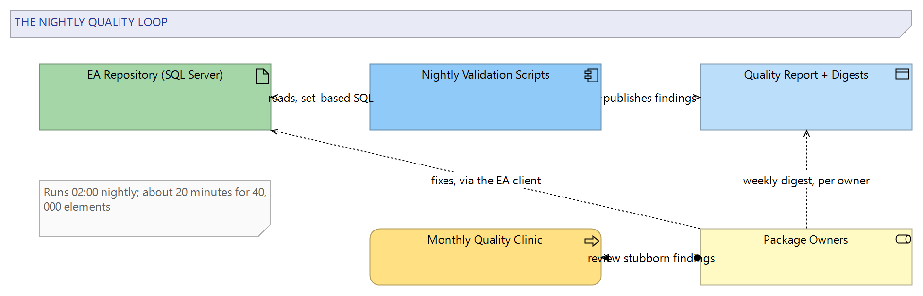Click the representation icon on Quality Report + Digests
923x296 pixels.
point(902,74)
